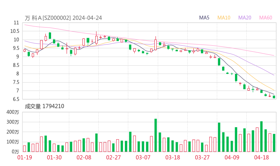This screenshot has width=280, height=166.
Task: Click the 02-27 date axis label
Action: pos(114,157)
